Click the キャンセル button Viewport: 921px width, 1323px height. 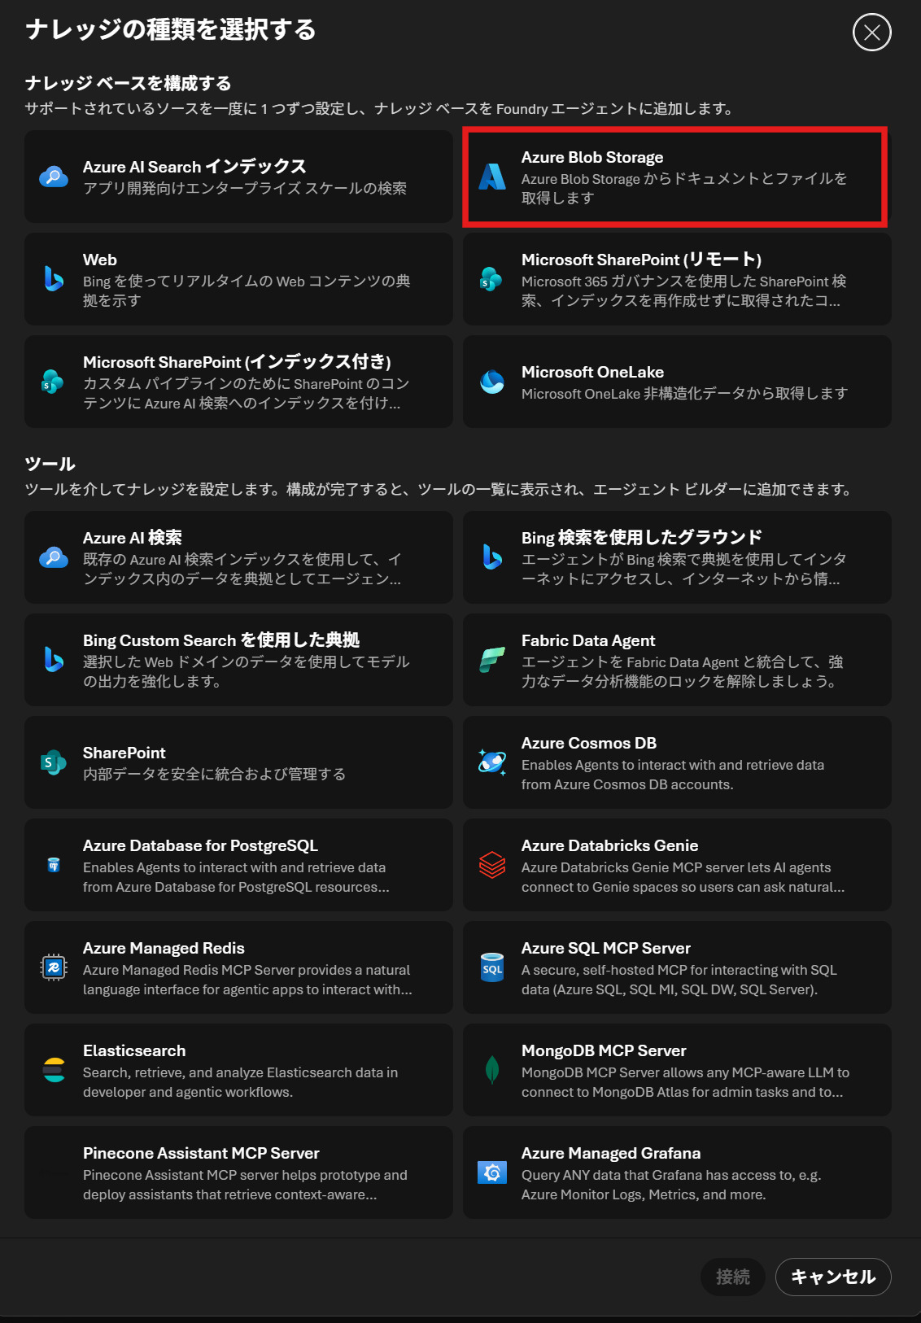point(833,1277)
